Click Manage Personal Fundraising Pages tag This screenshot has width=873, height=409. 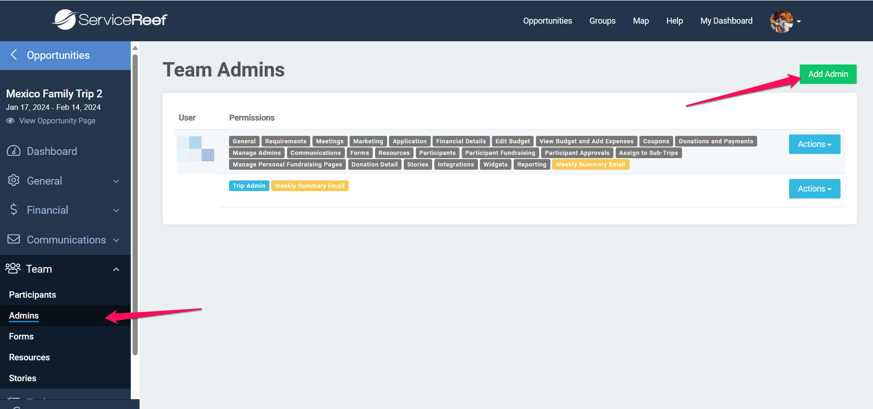click(x=287, y=165)
